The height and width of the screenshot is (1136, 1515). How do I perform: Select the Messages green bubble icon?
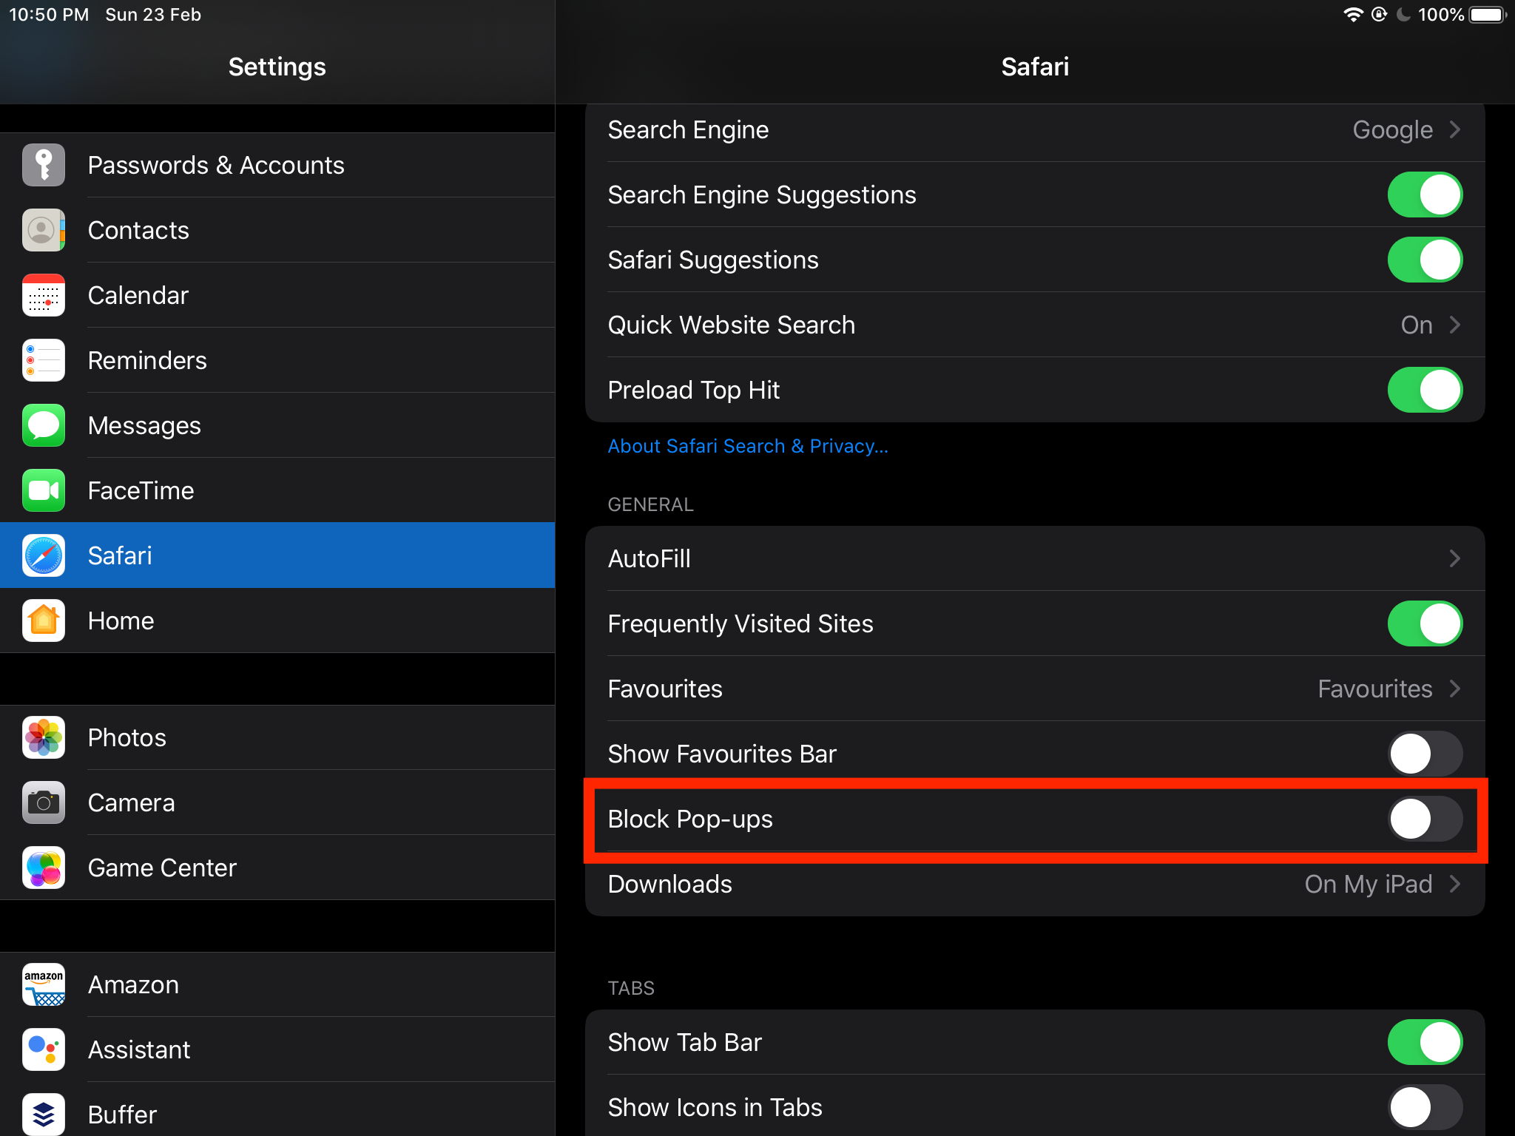44,425
